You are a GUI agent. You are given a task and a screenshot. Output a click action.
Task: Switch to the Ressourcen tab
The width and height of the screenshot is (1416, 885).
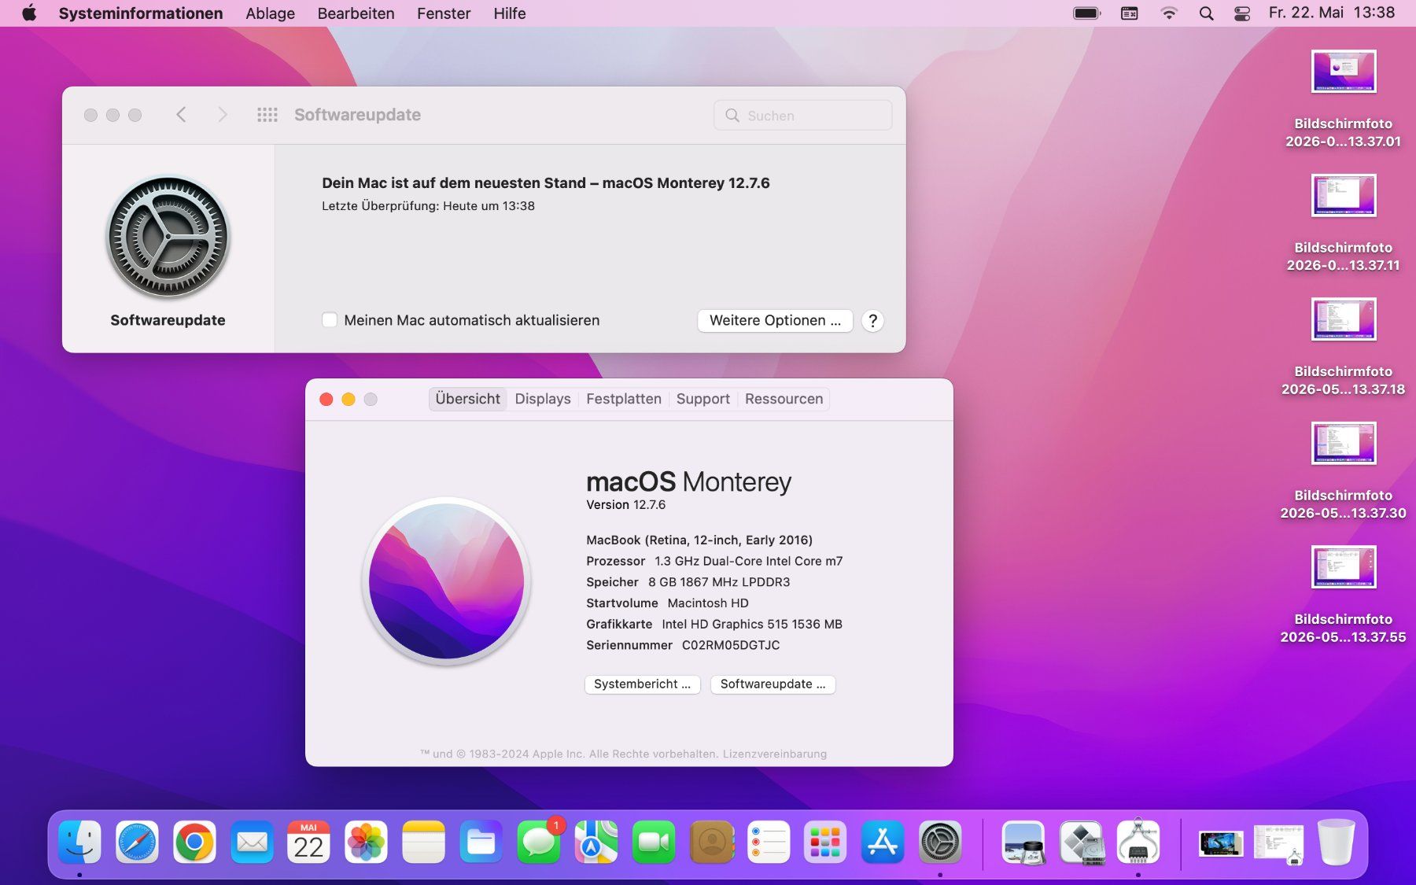click(x=784, y=399)
